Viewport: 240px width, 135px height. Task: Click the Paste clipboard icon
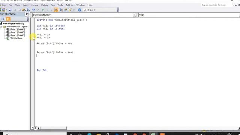24,10
